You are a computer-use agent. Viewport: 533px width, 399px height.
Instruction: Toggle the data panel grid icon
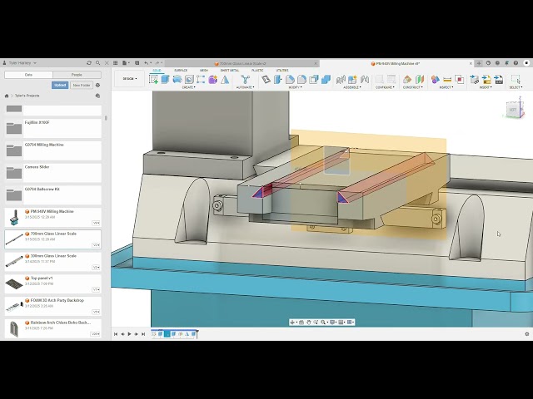tap(116, 63)
